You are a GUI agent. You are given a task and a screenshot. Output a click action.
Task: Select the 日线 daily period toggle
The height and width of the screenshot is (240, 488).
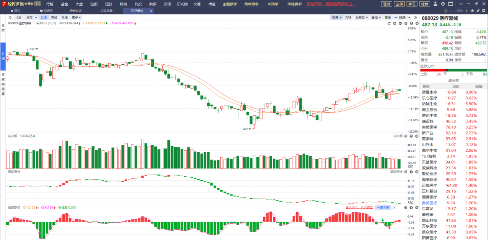[43, 17]
